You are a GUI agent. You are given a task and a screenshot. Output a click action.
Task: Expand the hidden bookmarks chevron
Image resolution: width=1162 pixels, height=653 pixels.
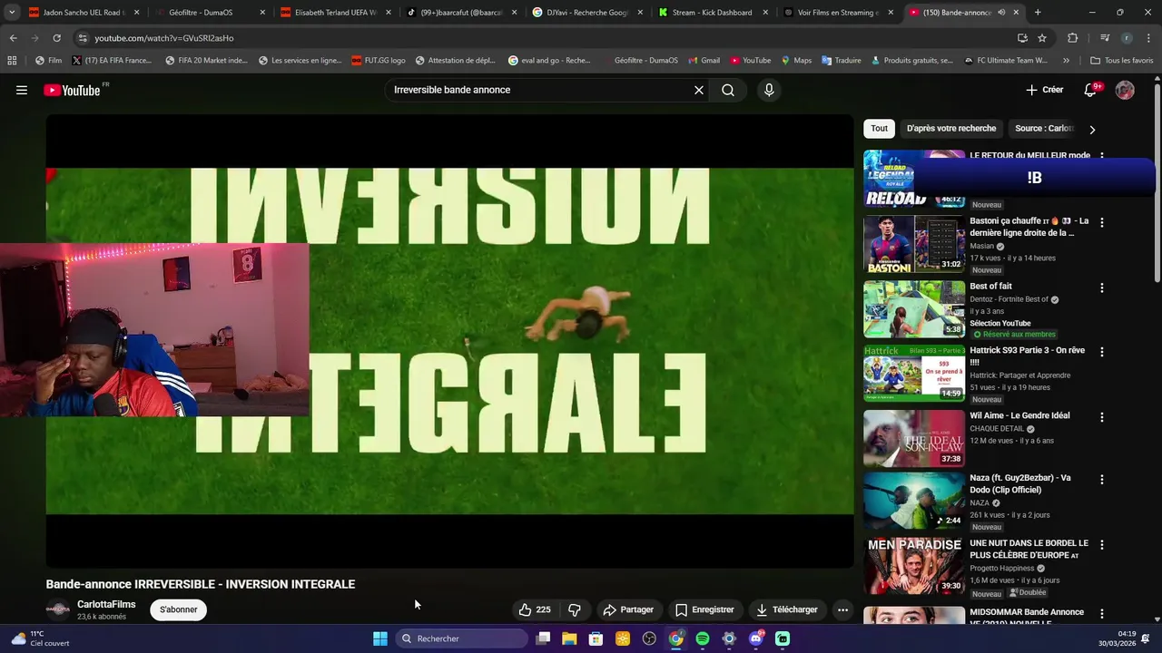pos(1066,60)
